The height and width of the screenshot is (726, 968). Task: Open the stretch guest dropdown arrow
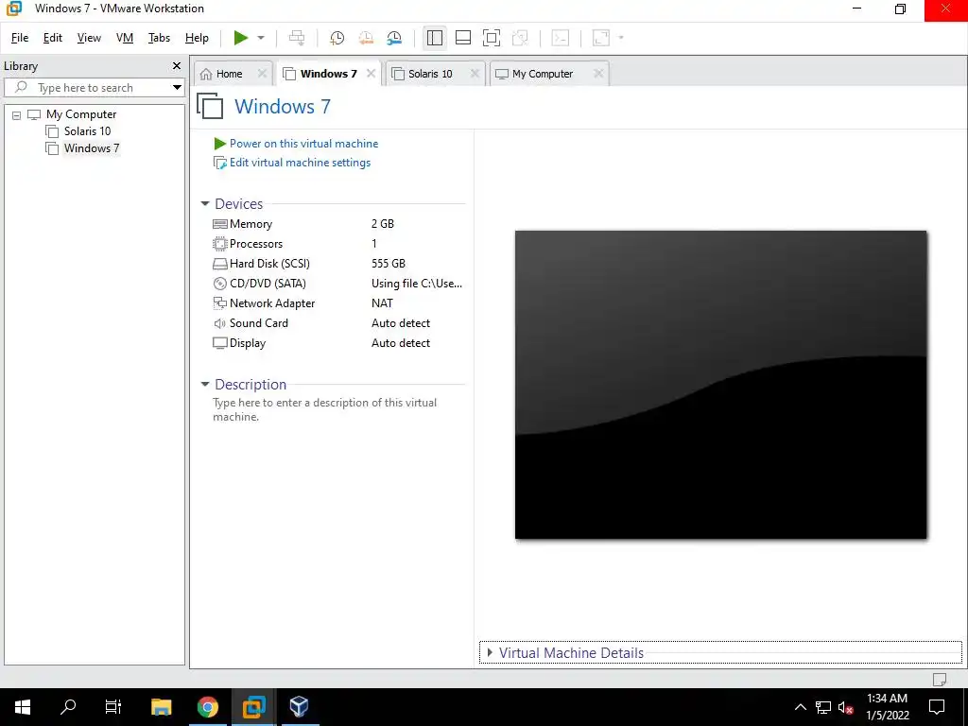621,38
